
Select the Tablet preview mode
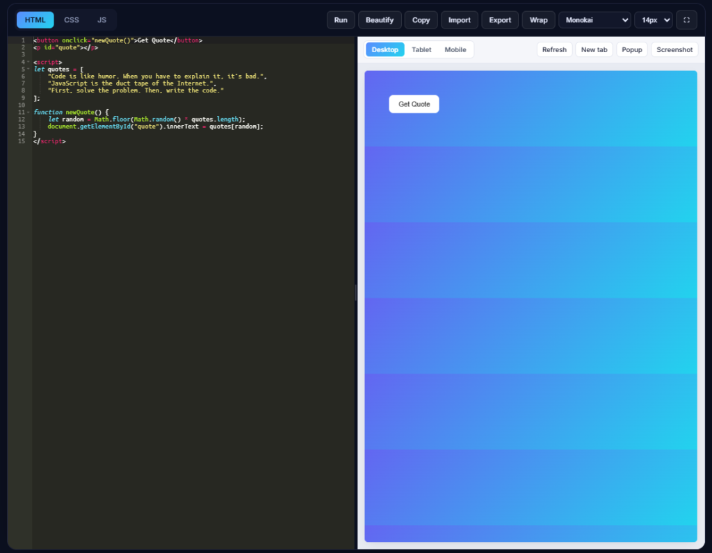click(x=421, y=49)
